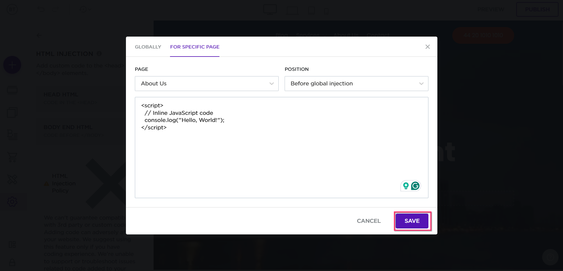Open the dashboard grid sidebar icon
Screen dimensions: 563x271
tap(12, 245)
